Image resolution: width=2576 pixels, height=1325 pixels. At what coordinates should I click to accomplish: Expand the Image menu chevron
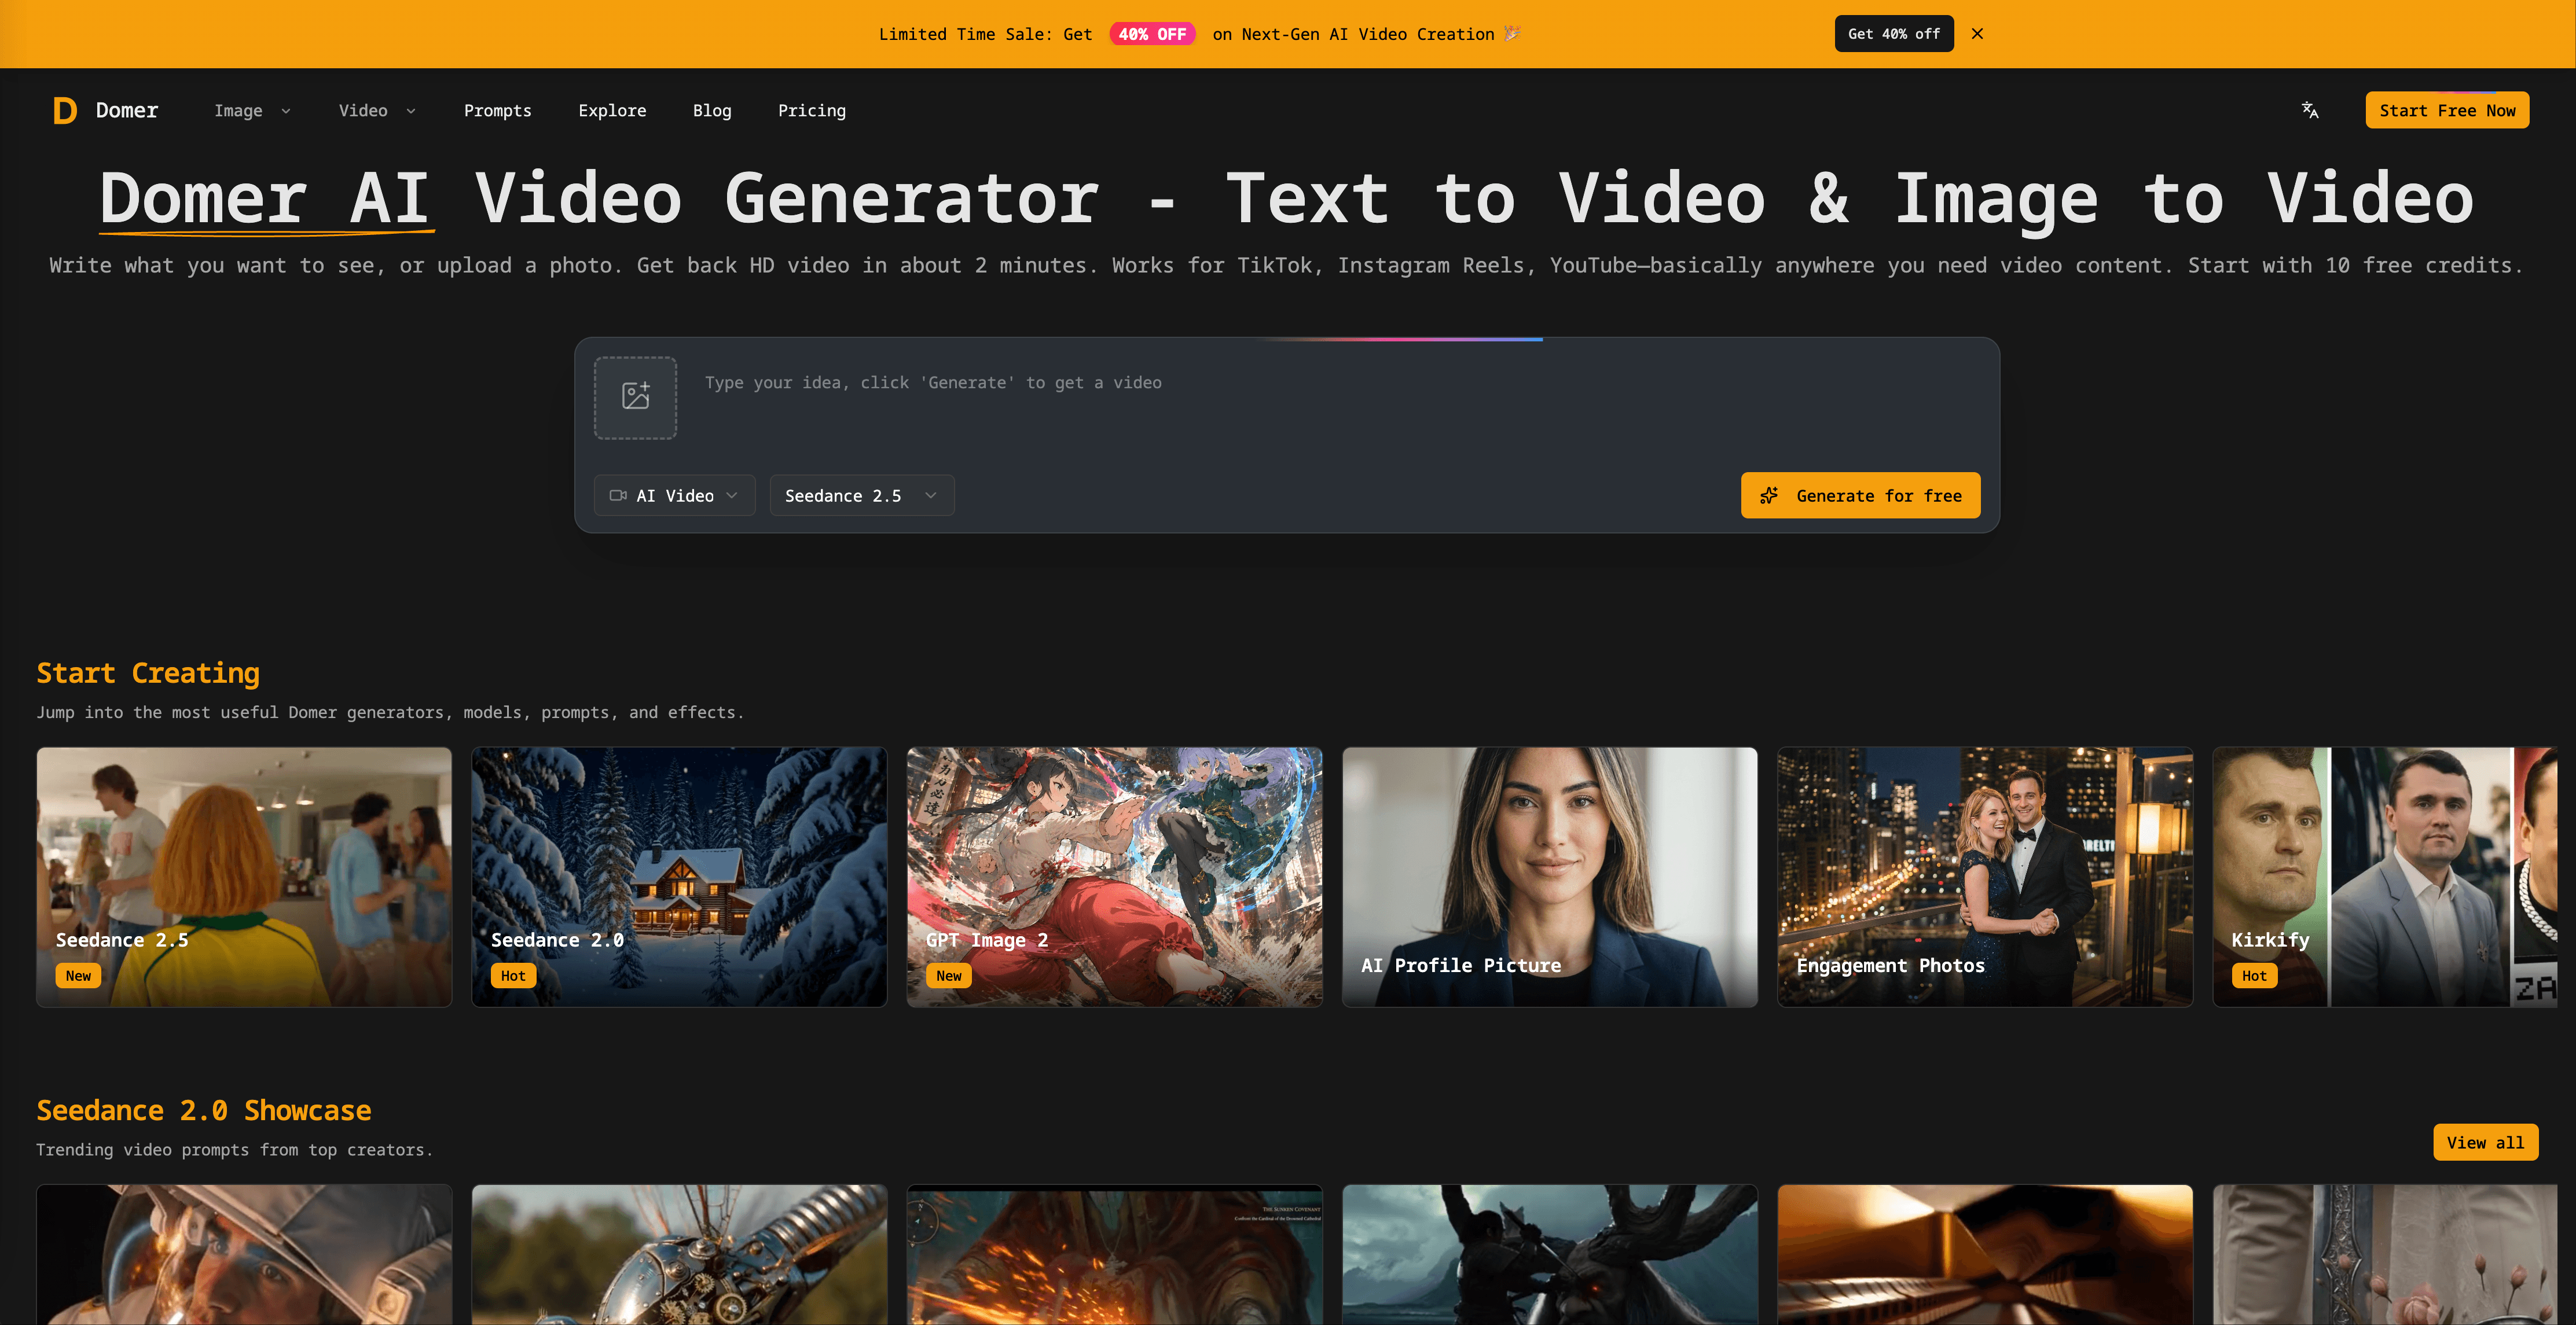coord(286,111)
